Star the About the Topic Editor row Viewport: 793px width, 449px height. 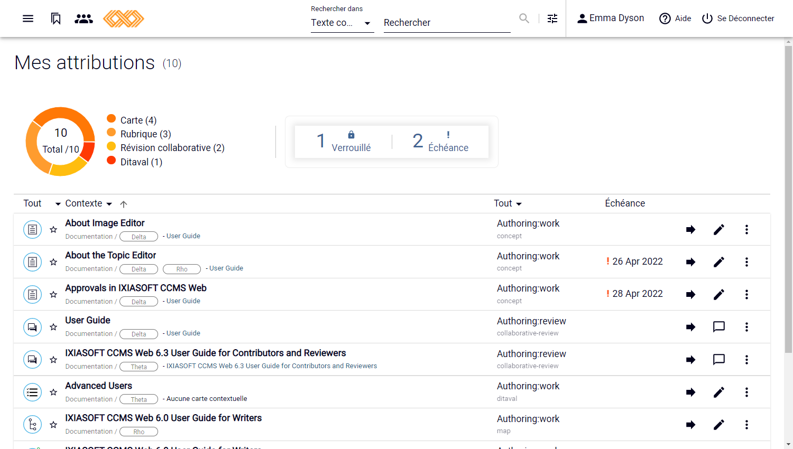click(53, 262)
